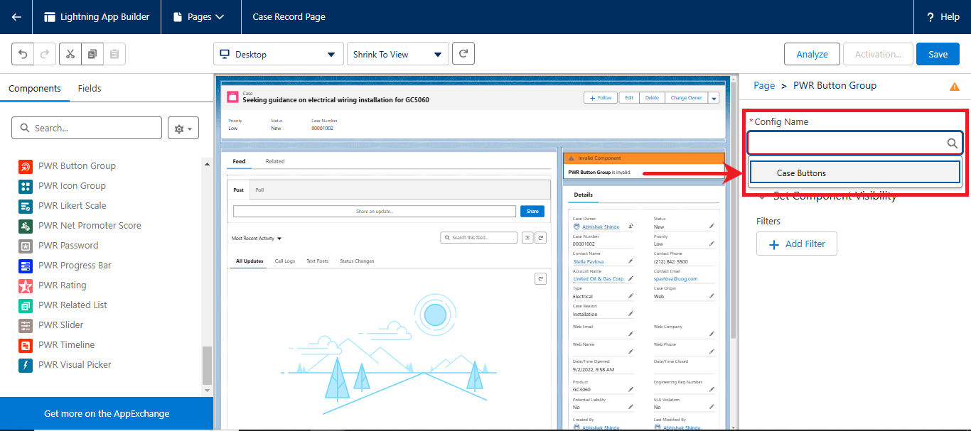Save the page

click(x=938, y=54)
